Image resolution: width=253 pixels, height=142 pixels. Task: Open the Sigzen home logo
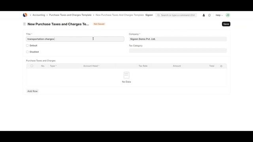[25, 15]
